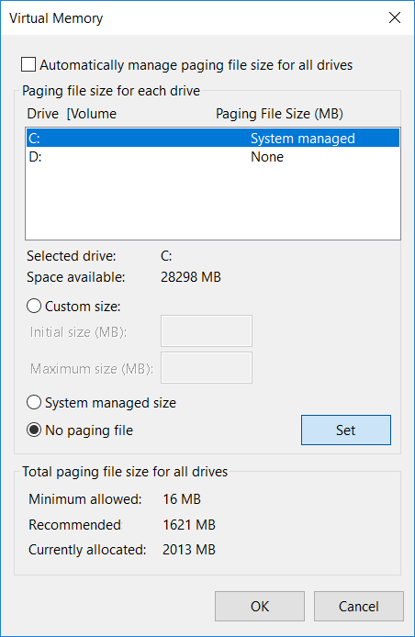The width and height of the screenshot is (415, 637).
Task: Dismiss the dialog using Cancel
Action: (359, 606)
